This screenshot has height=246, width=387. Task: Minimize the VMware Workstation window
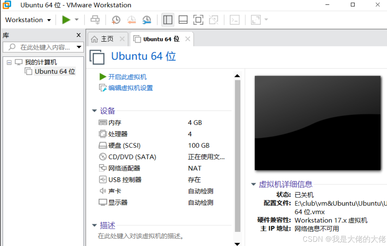point(327,5)
